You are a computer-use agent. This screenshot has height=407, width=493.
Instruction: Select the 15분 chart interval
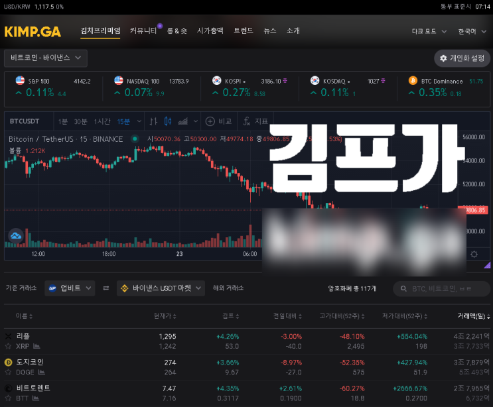tap(123, 121)
